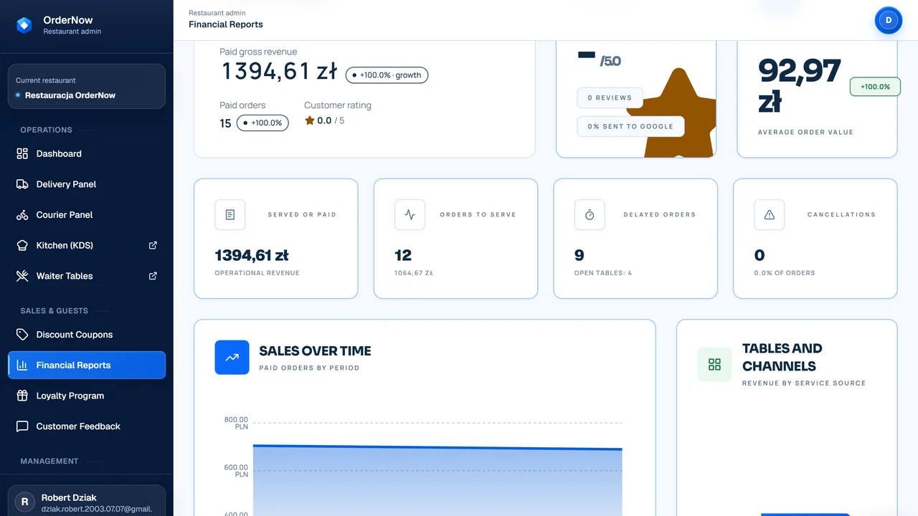Go to Delivery Panel
This screenshot has width=918, height=516.
pos(87,184)
